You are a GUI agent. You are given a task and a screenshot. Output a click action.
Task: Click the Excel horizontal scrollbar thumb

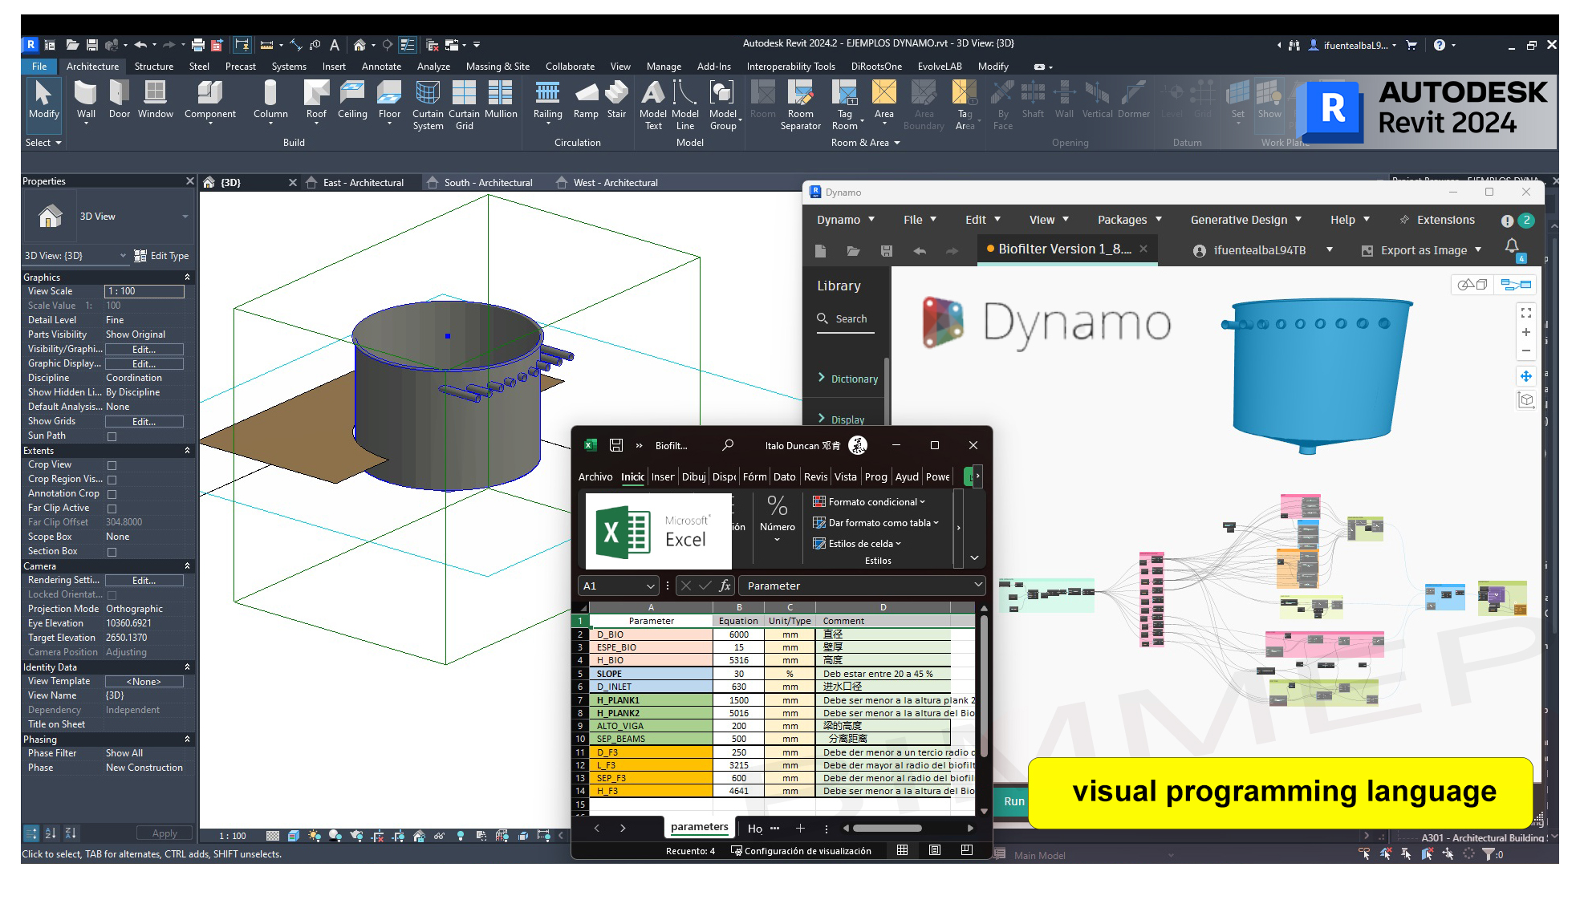pos(887,829)
